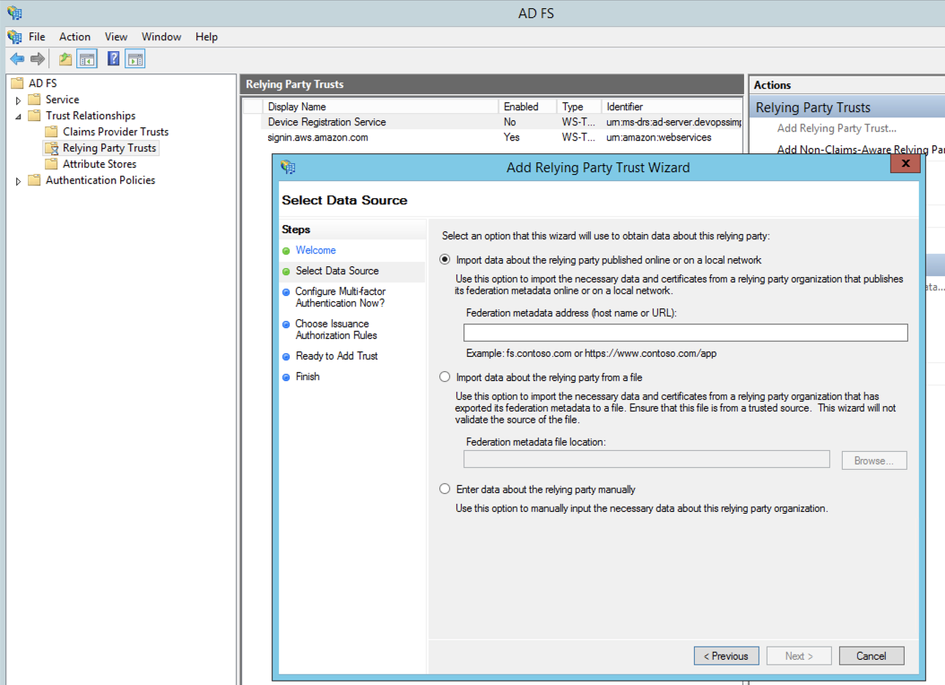This screenshot has width=945, height=685.
Task: Choose enter relying party data manually option
Action: click(445, 490)
